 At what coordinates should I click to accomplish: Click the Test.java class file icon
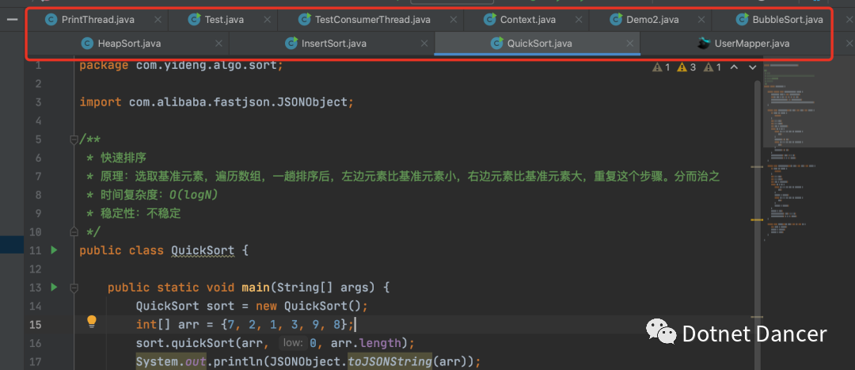[x=194, y=20]
